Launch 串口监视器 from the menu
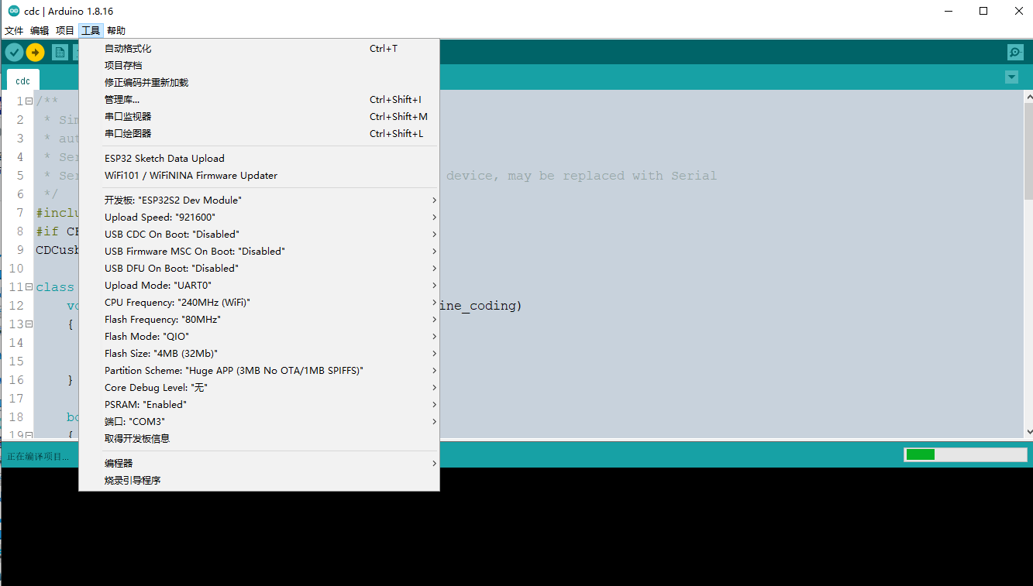Image resolution: width=1033 pixels, height=586 pixels. 259,117
